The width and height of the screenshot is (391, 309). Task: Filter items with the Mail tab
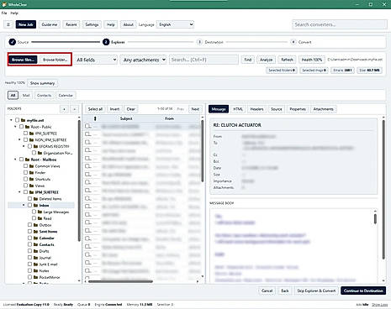26,96
